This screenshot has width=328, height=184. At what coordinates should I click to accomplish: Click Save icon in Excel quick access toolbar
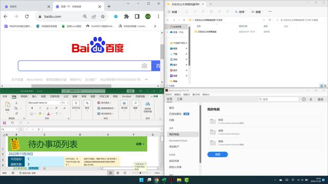coord(5,123)
